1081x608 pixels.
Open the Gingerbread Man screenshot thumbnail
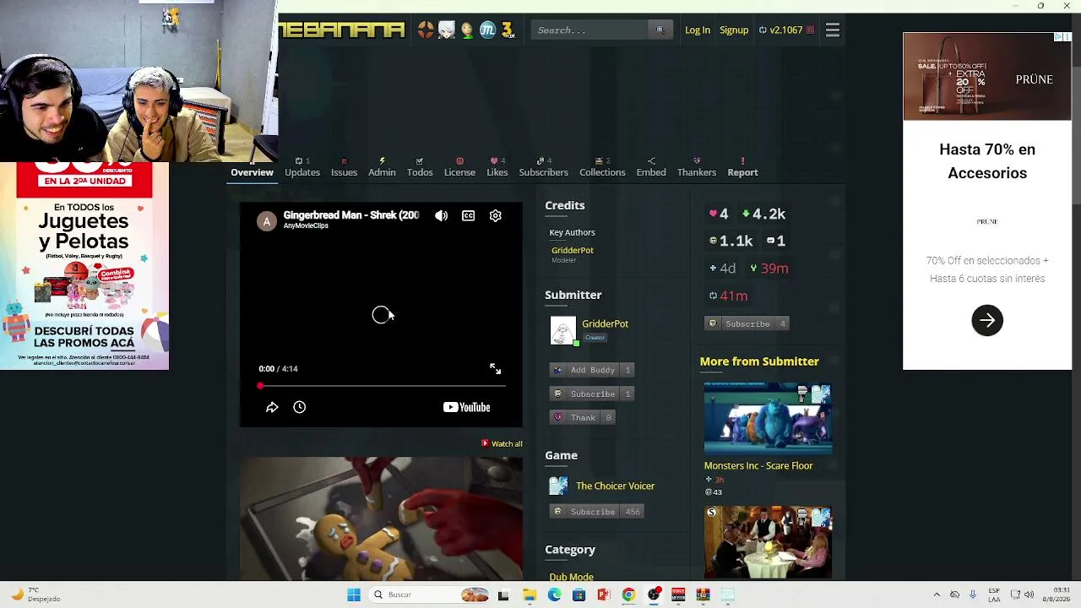(381, 518)
